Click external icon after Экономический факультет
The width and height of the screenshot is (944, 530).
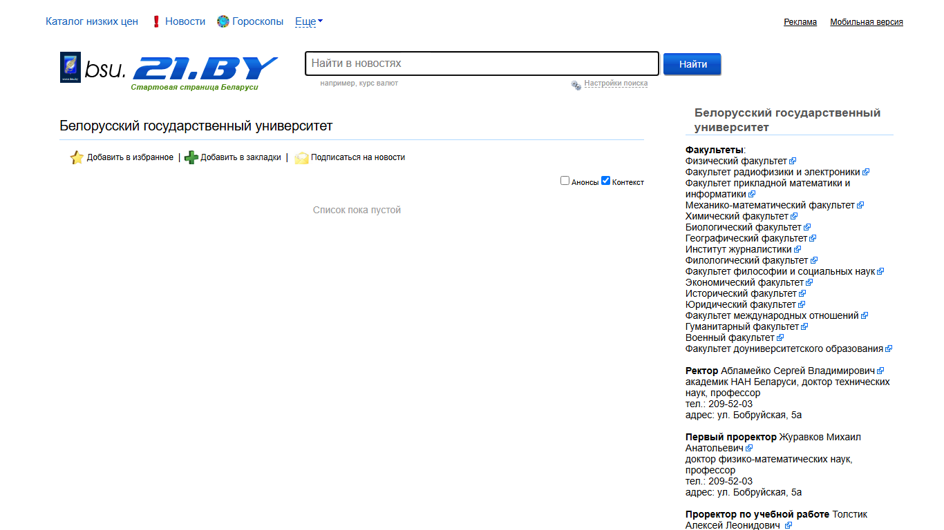click(x=809, y=283)
